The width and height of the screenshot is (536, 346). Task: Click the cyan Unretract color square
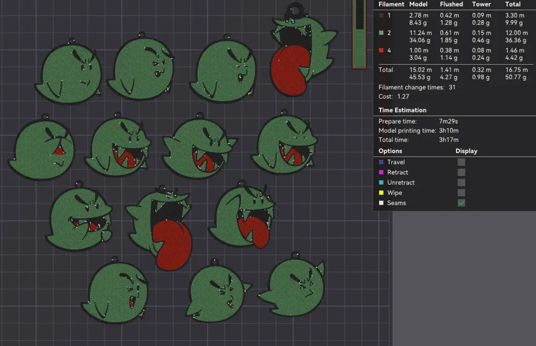381,182
